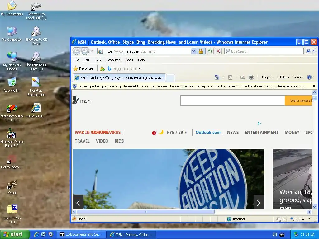Click the horizontal scrollbar thumb

(x=146, y=212)
